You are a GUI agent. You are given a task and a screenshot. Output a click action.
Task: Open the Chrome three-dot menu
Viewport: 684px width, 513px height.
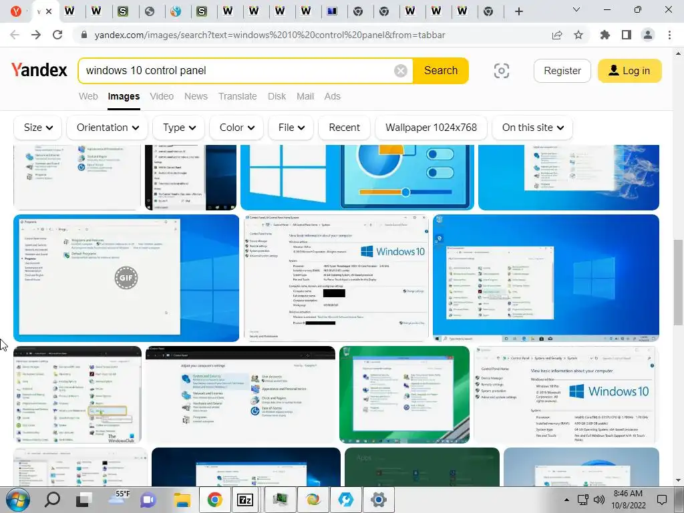click(x=669, y=35)
